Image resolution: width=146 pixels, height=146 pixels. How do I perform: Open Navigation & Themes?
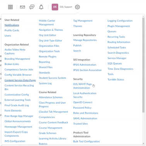pyautogui.click(x=51, y=30)
